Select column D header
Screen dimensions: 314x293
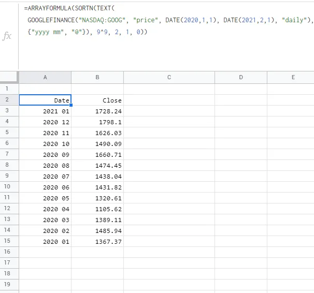(x=241, y=78)
